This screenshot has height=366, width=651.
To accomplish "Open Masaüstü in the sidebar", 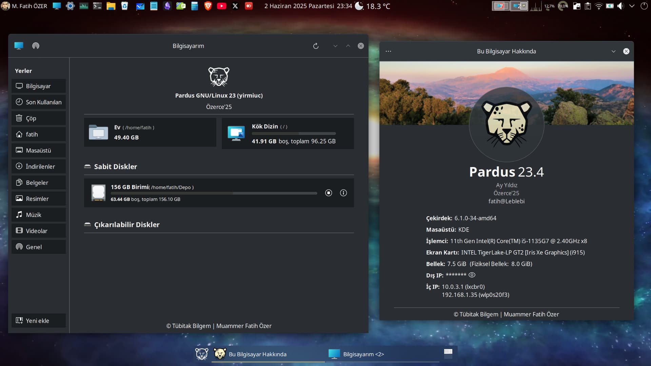I will (39, 150).
